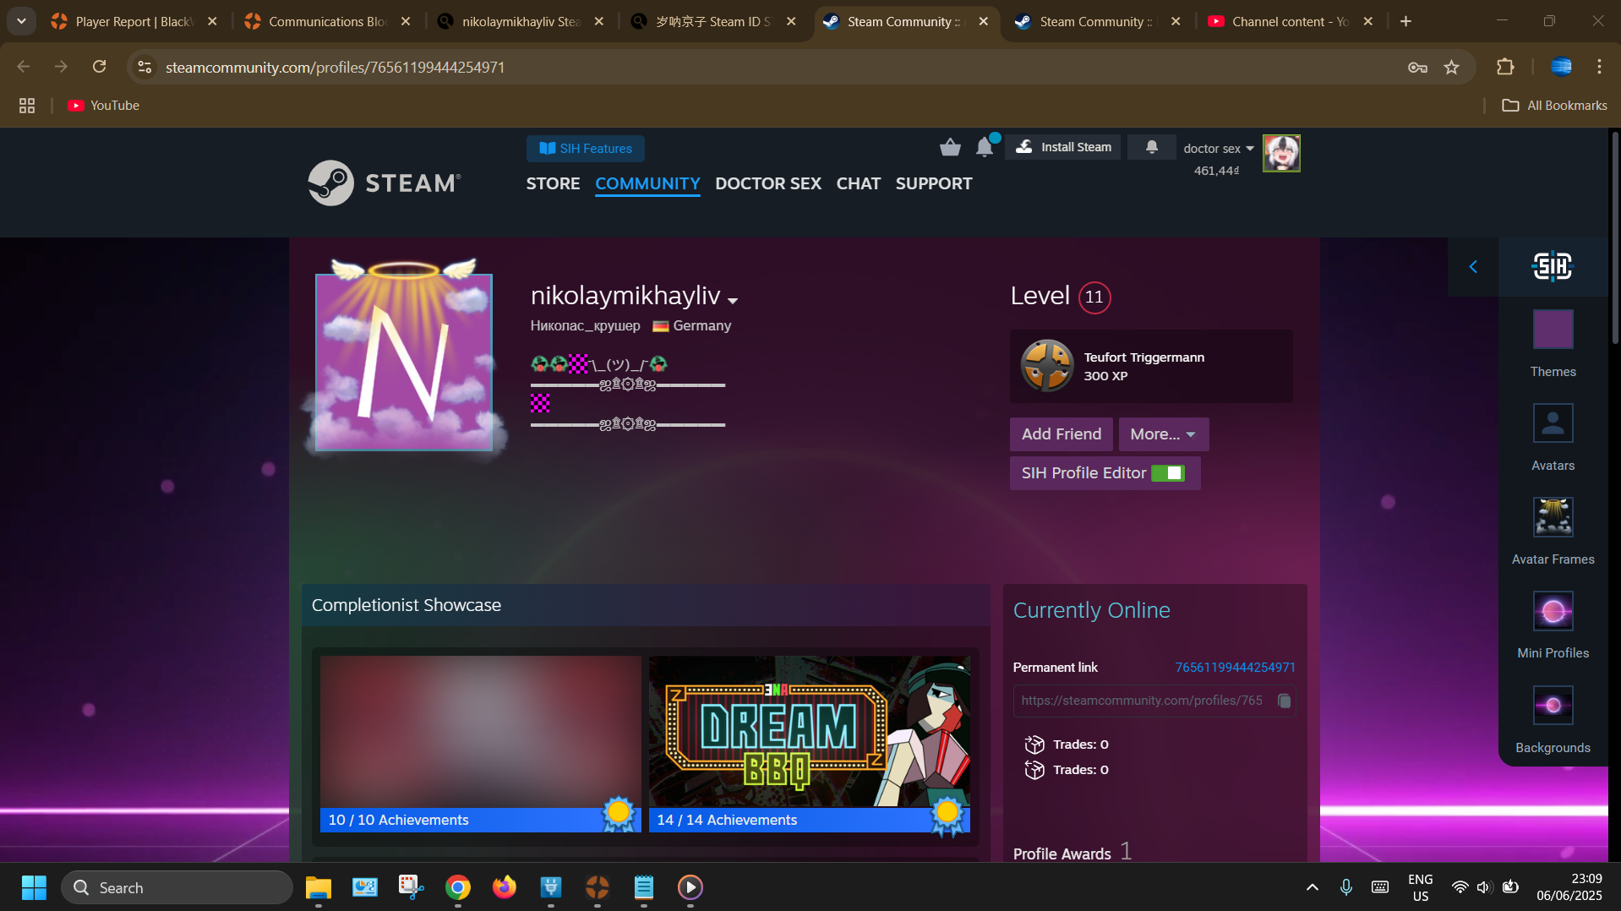
Task: Click the browser address bar URL
Action: pyautogui.click(x=335, y=67)
